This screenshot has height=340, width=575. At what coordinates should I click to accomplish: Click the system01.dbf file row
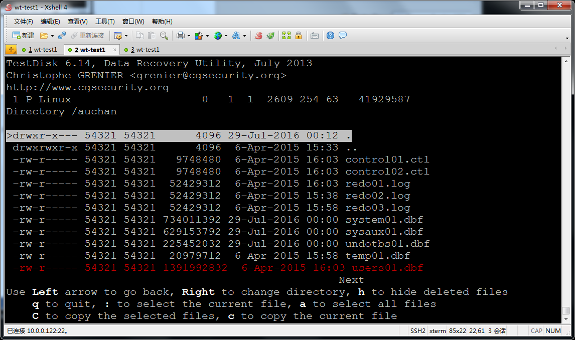[217, 220]
